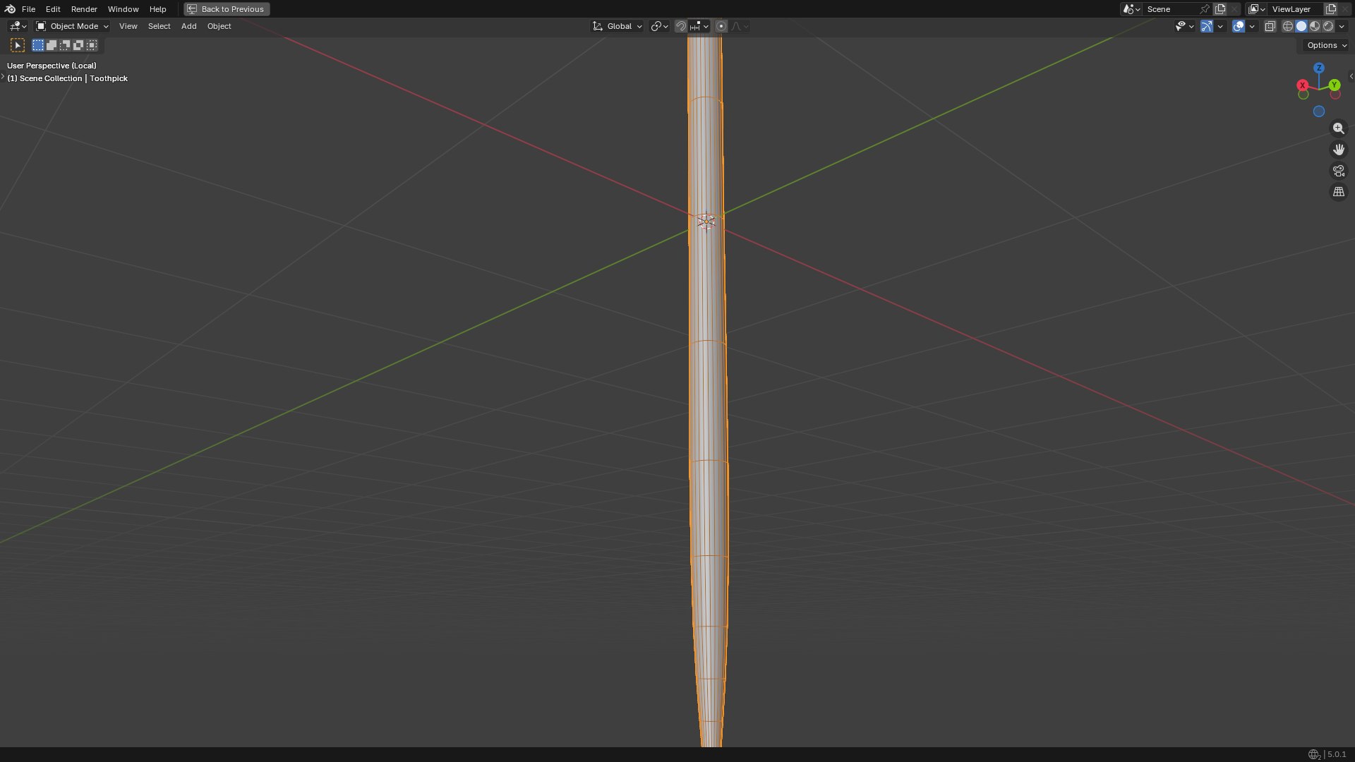Choose Extend selection mode icon
The height and width of the screenshot is (762, 1355).
tap(52, 45)
